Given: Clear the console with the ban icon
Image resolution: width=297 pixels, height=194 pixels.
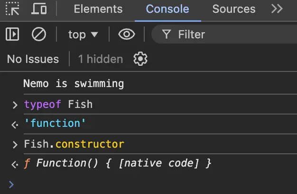Looking at the screenshot, I should pyautogui.click(x=38, y=34).
